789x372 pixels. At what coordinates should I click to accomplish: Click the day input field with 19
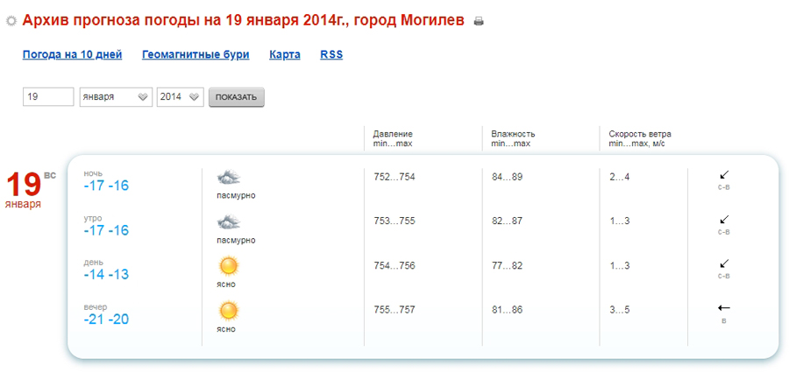tap(48, 97)
